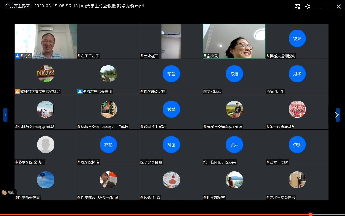Click the clapping emoji reaction from 张伟
Screen dimensions: 345x216
[x=4, y=192]
